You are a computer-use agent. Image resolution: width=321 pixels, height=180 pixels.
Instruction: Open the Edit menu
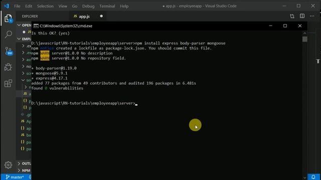tap(29, 6)
